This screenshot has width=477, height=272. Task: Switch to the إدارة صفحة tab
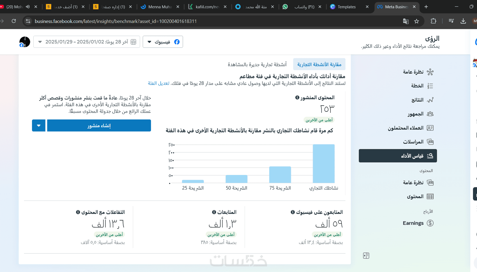[113, 7]
